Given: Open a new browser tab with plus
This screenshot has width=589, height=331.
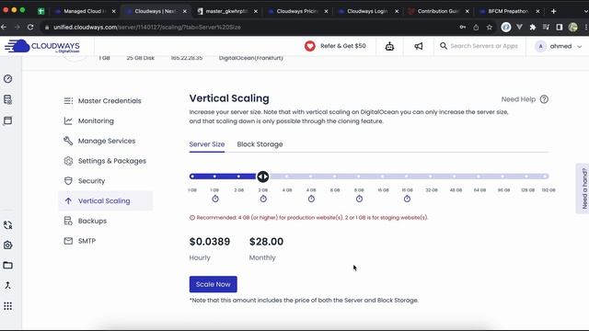Looking at the screenshot, I should 553,11.
